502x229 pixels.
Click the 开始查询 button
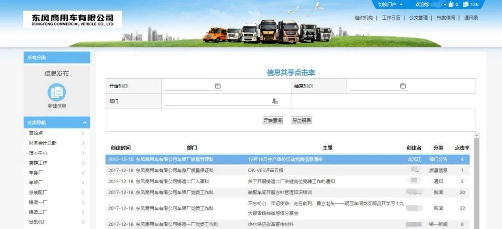[x=272, y=120]
